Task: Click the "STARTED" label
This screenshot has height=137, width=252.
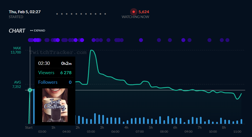Action: (x=16, y=17)
